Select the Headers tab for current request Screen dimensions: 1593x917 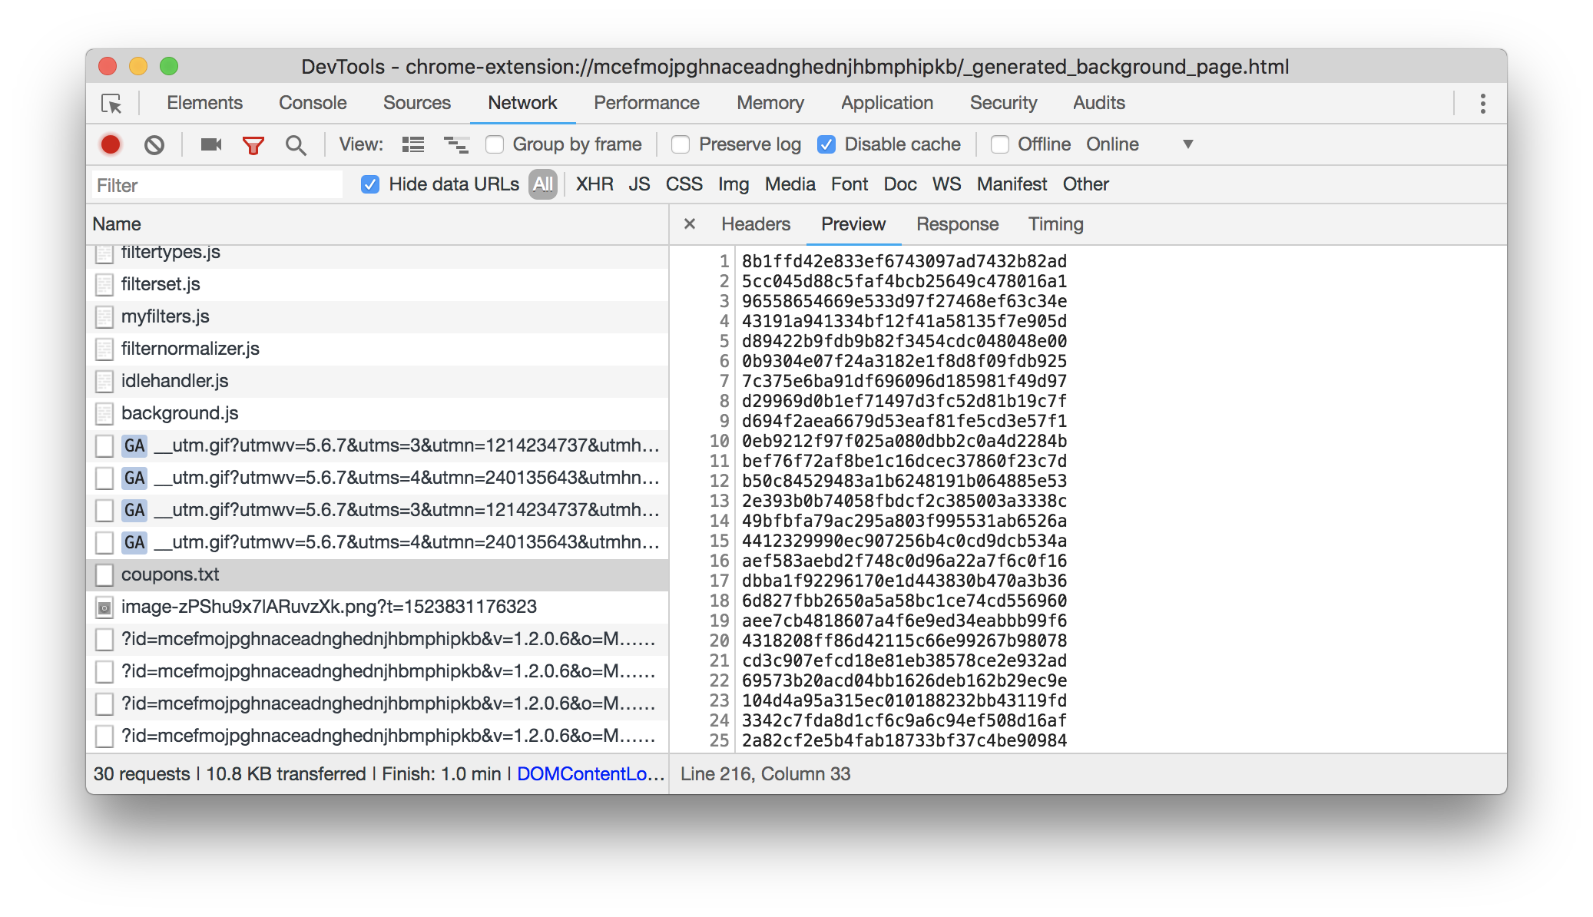click(756, 224)
